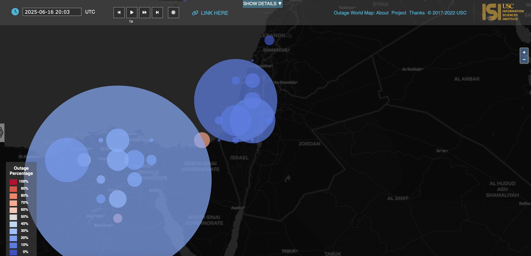This screenshot has width=531, height=256.
Task: Open the LINK HERE link
Action: pos(214,13)
